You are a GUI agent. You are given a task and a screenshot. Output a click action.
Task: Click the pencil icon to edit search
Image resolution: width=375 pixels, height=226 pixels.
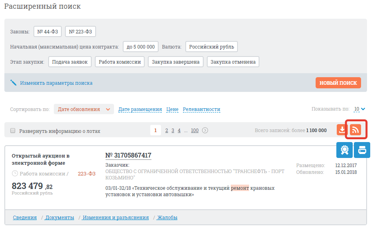click(14, 83)
